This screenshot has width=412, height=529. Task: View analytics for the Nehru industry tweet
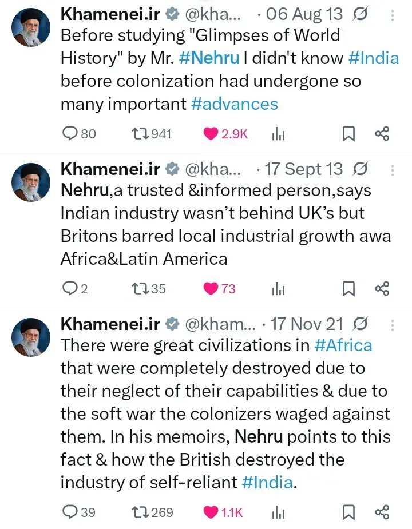[278, 289]
